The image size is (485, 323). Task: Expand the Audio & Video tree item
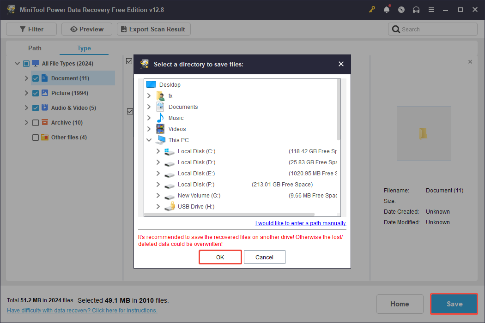(26, 108)
